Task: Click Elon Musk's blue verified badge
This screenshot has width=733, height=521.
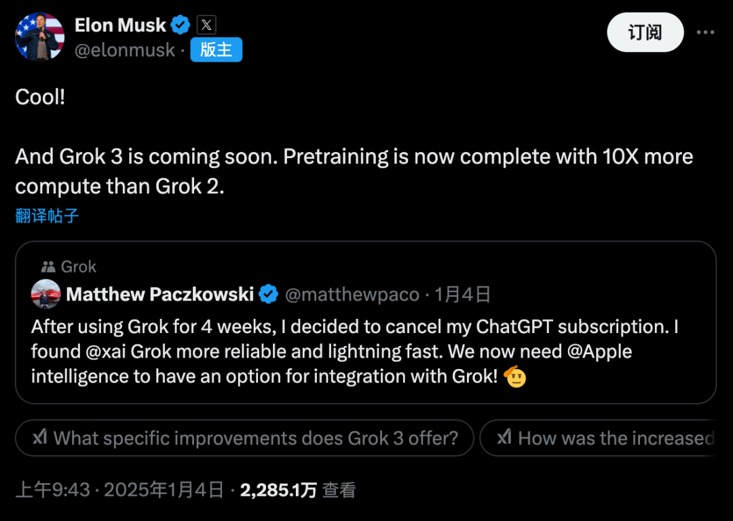Action: tap(181, 25)
